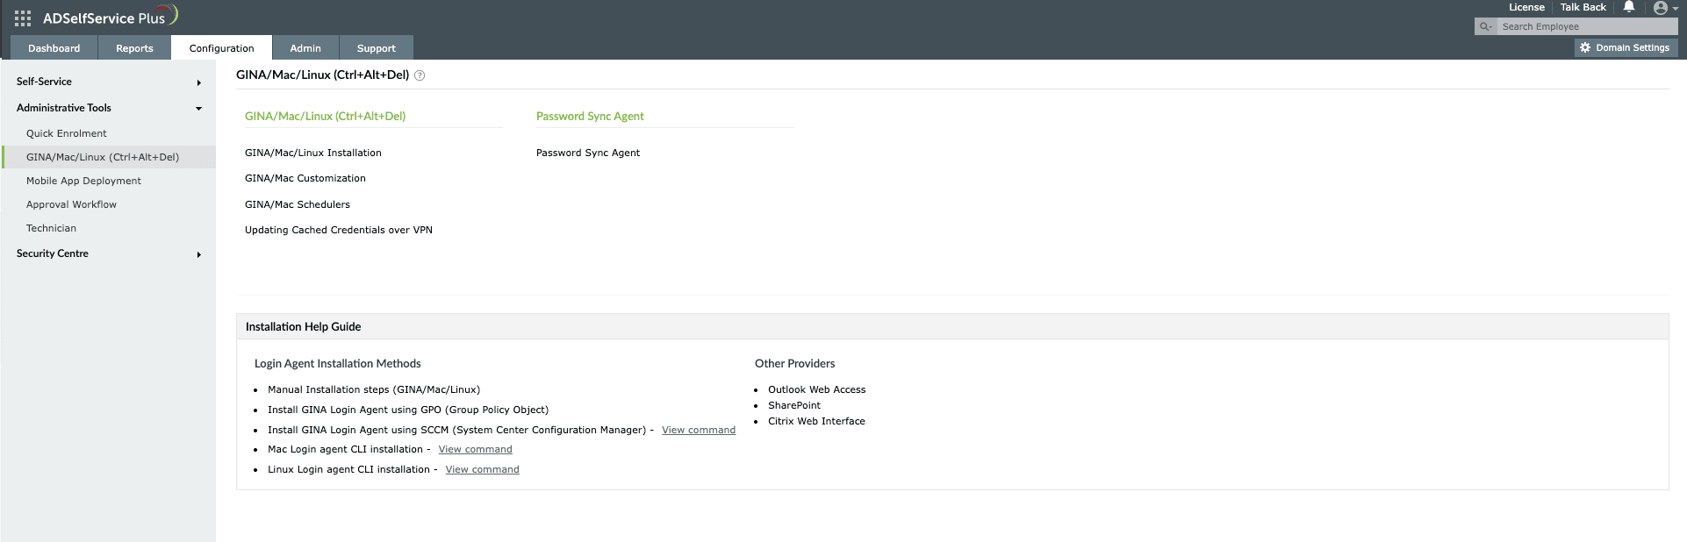Screen dimensions: 1687x542
Task: Open the Password Sync Agent item
Action: click(588, 153)
